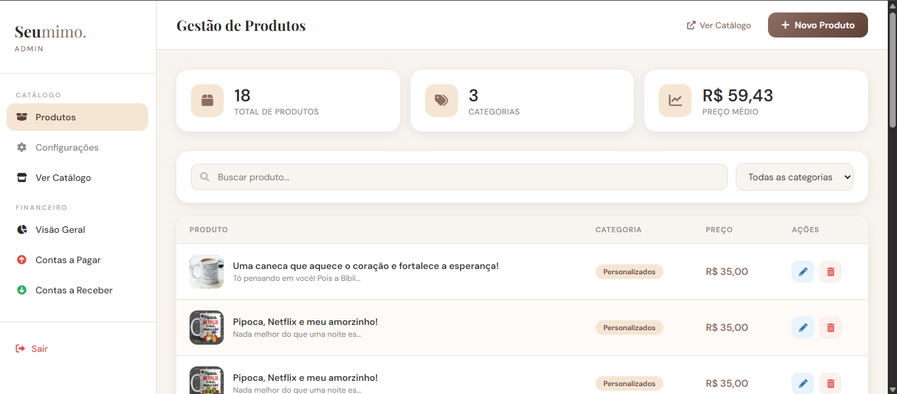Click the Preço Médio chart icon
The width and height of the screenshot is (897, 394).
click(675, 101)
